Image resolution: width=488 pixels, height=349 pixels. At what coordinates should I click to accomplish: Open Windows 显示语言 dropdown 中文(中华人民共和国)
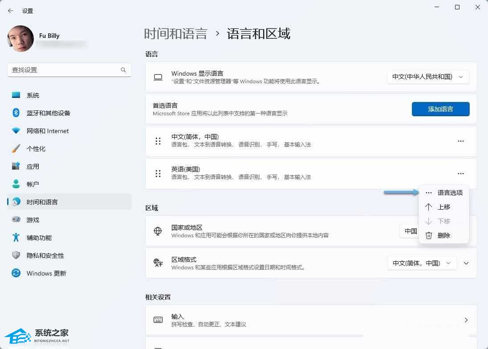[428, 77]
